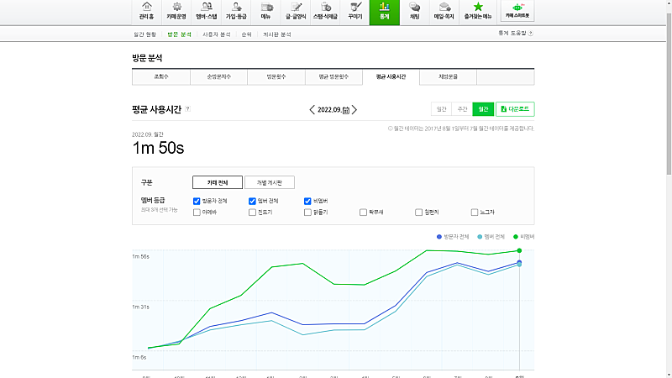Image resolution: width=672 pixels, height=378 pixels.
Task: Check the 침팬치 grade checkbox
Action: (418, 213)
